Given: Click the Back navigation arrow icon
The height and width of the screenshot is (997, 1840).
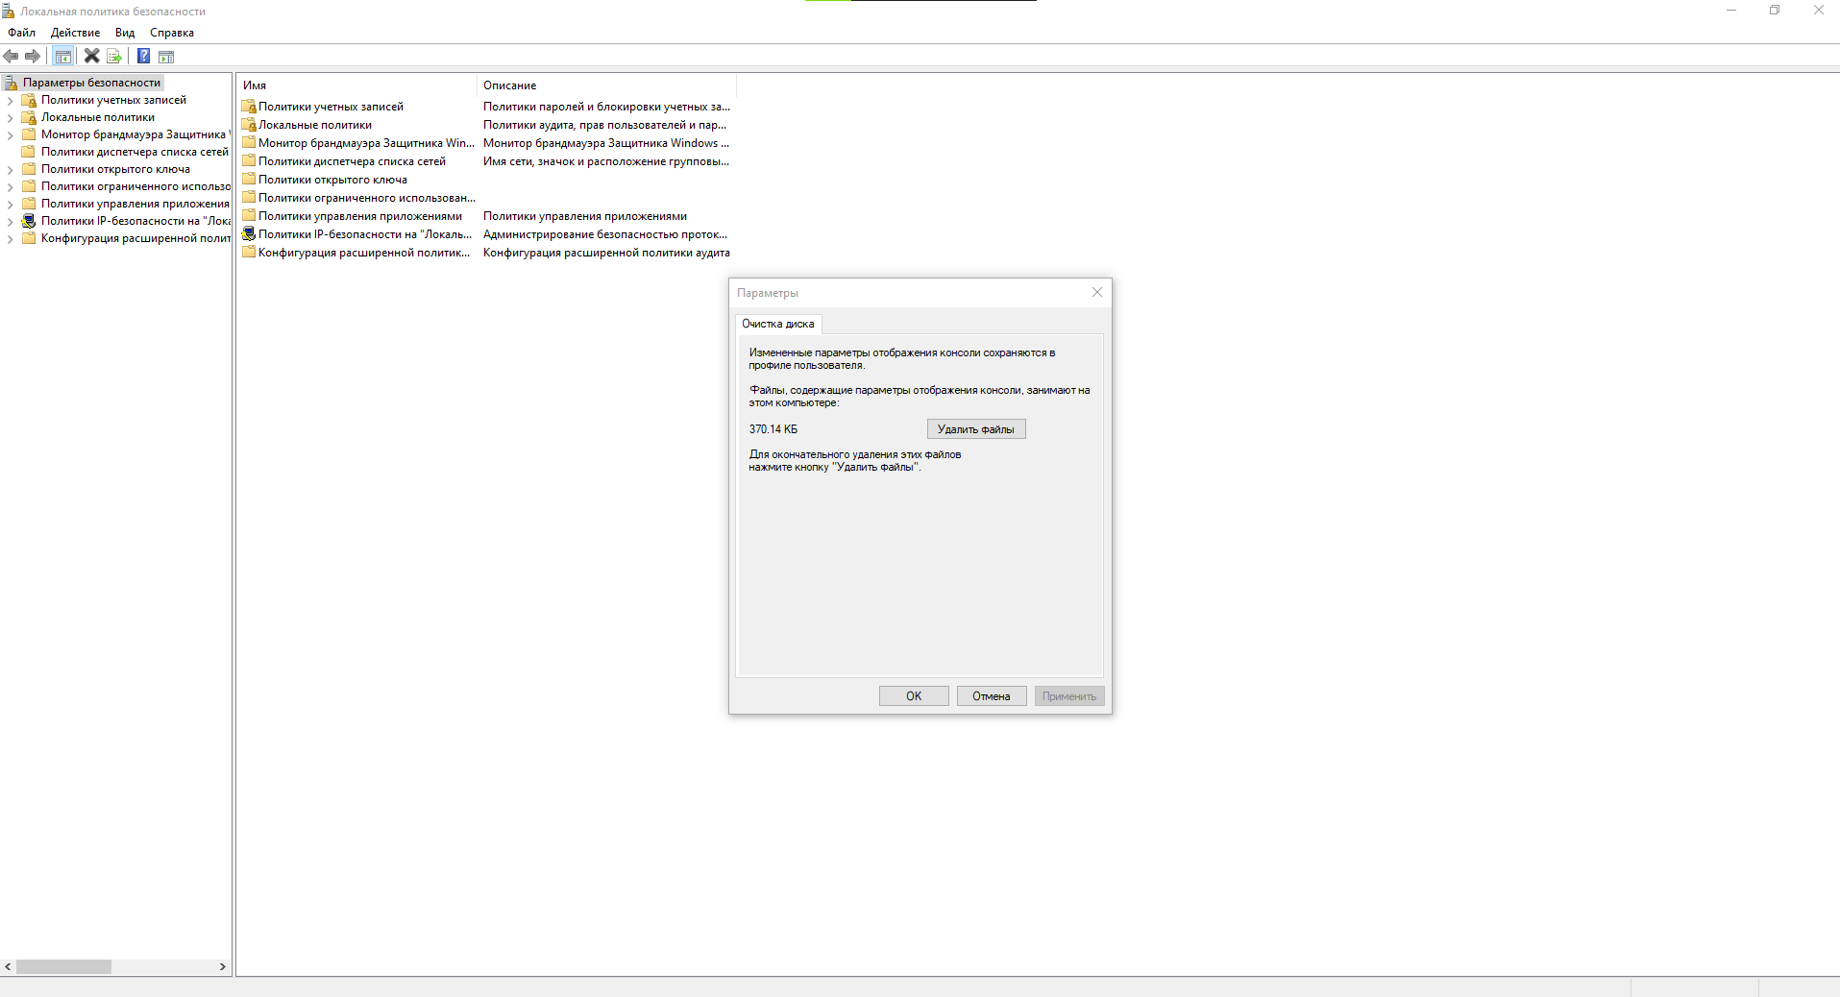Looking at the screenshot, I should pos(11,57).
